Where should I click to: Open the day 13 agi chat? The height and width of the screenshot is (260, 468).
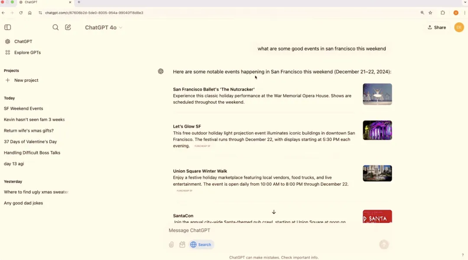pos(14,164)
